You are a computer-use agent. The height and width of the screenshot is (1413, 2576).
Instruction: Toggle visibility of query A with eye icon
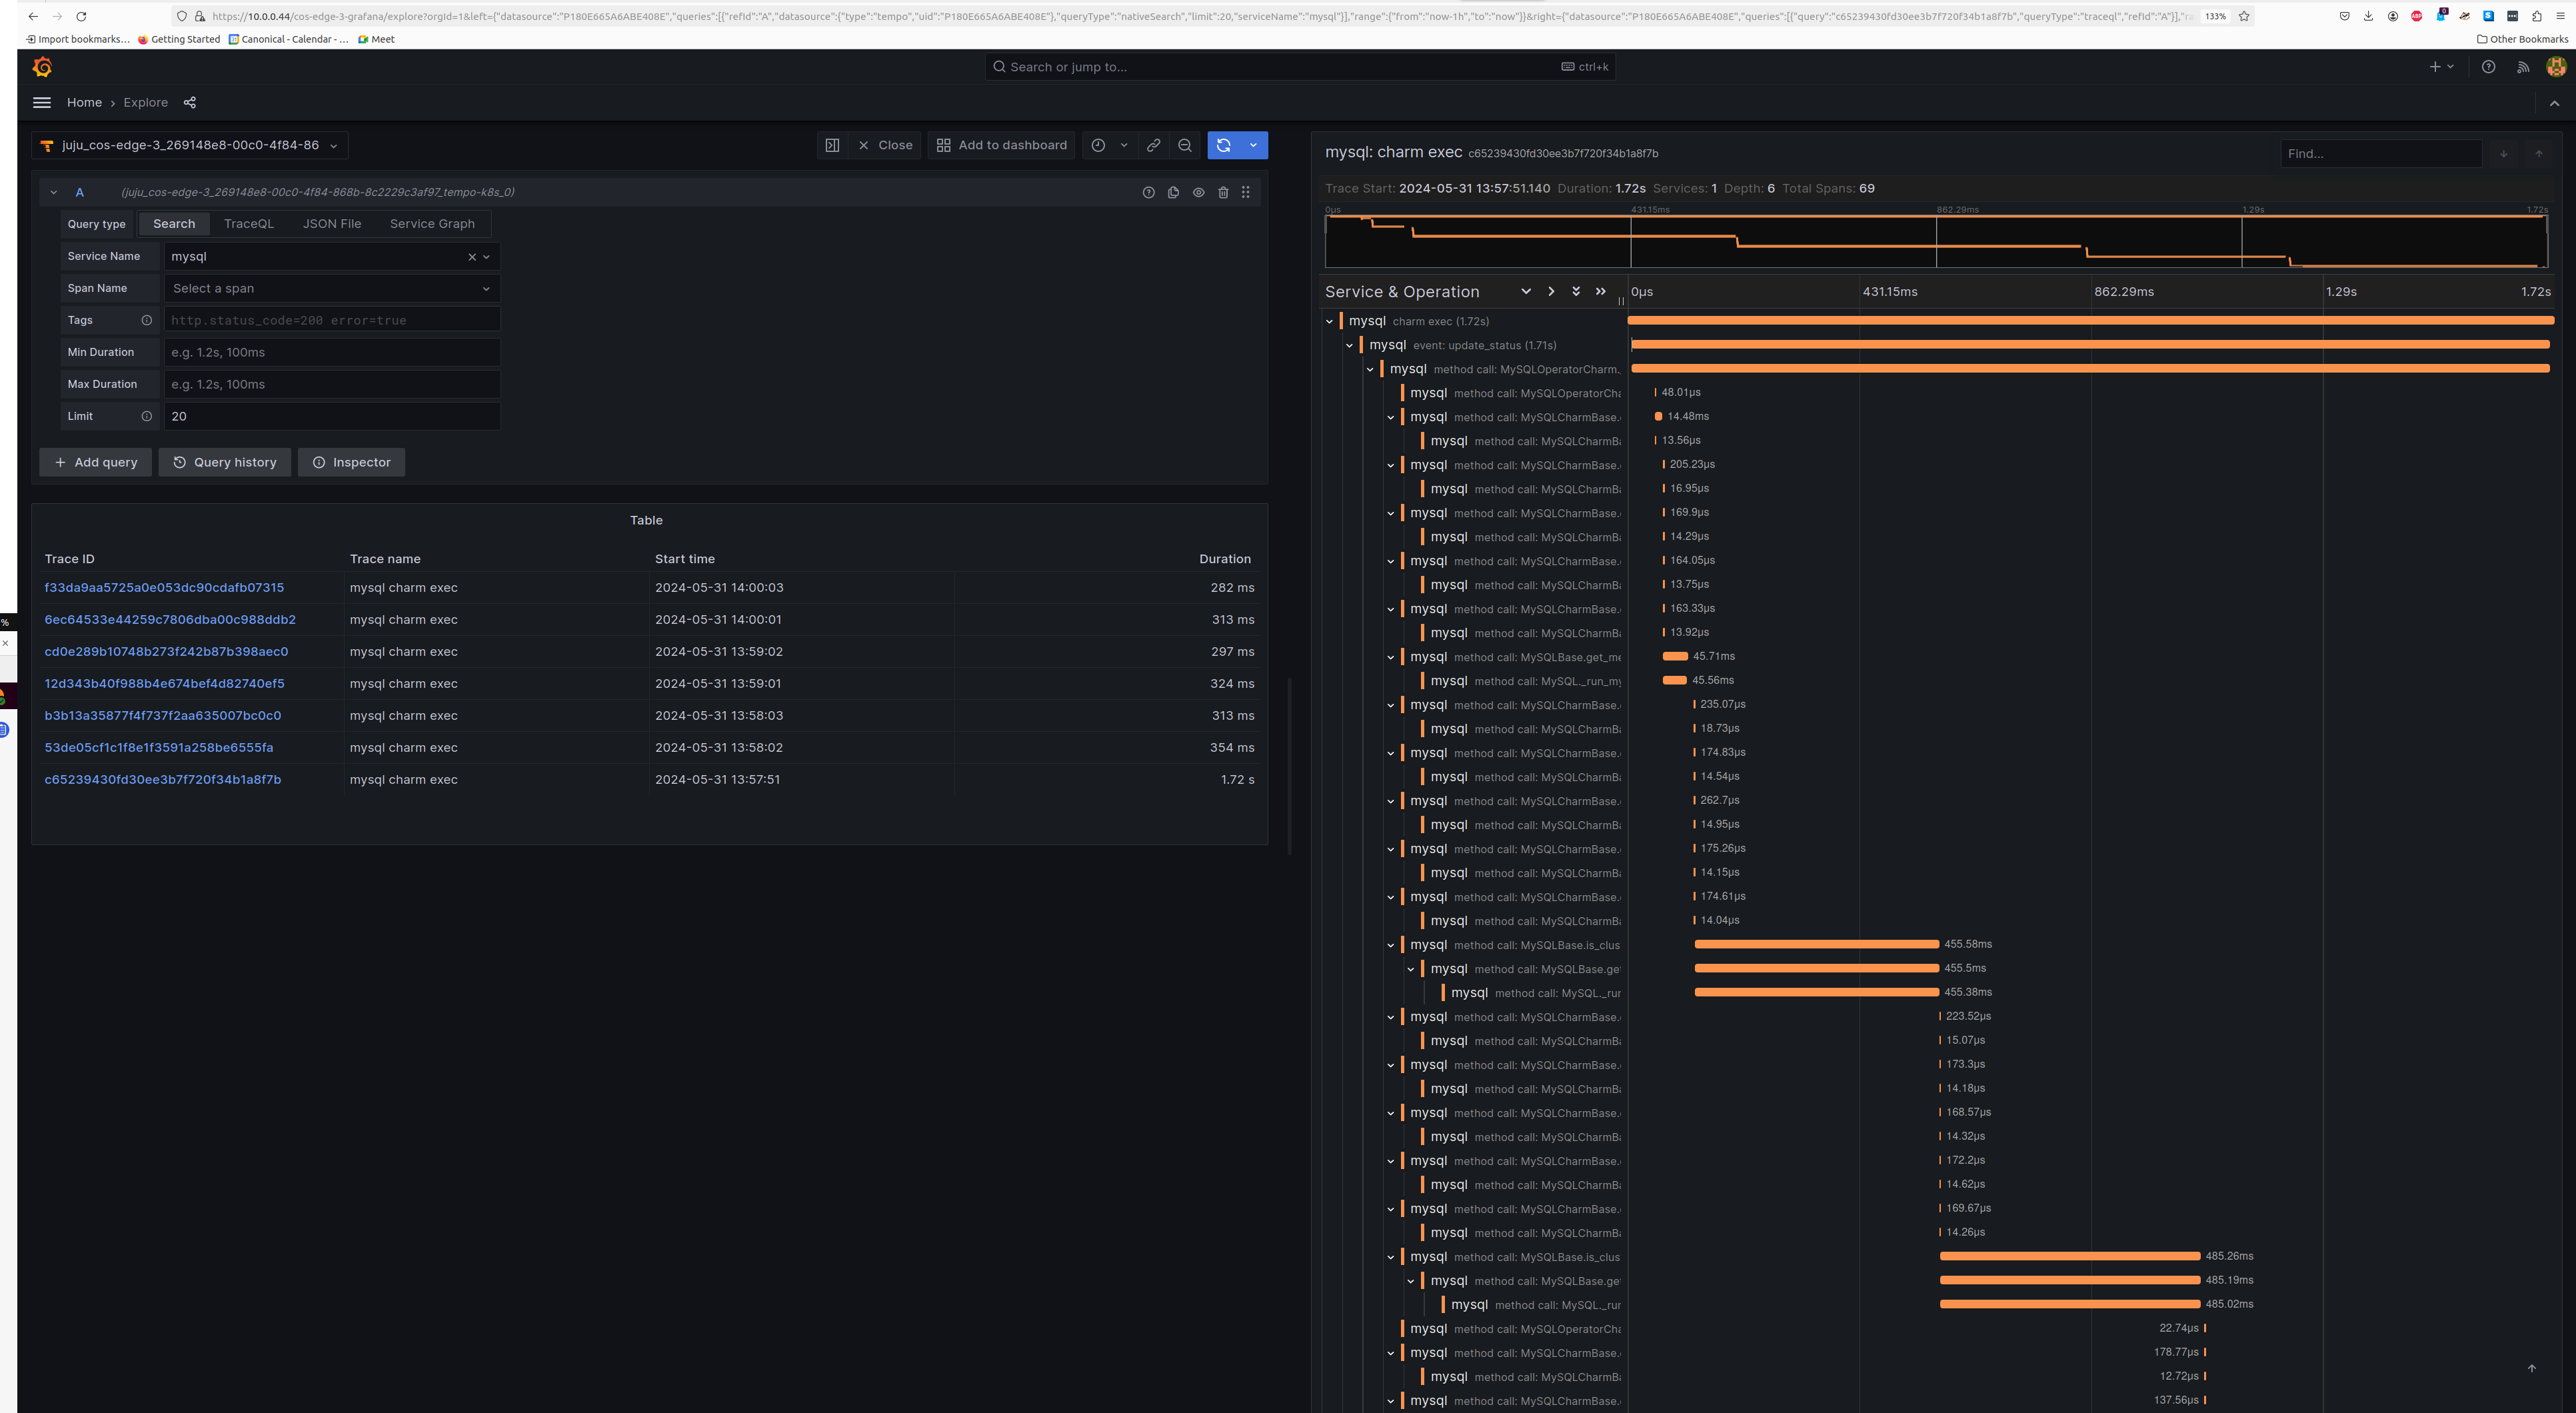[1199, 192]
